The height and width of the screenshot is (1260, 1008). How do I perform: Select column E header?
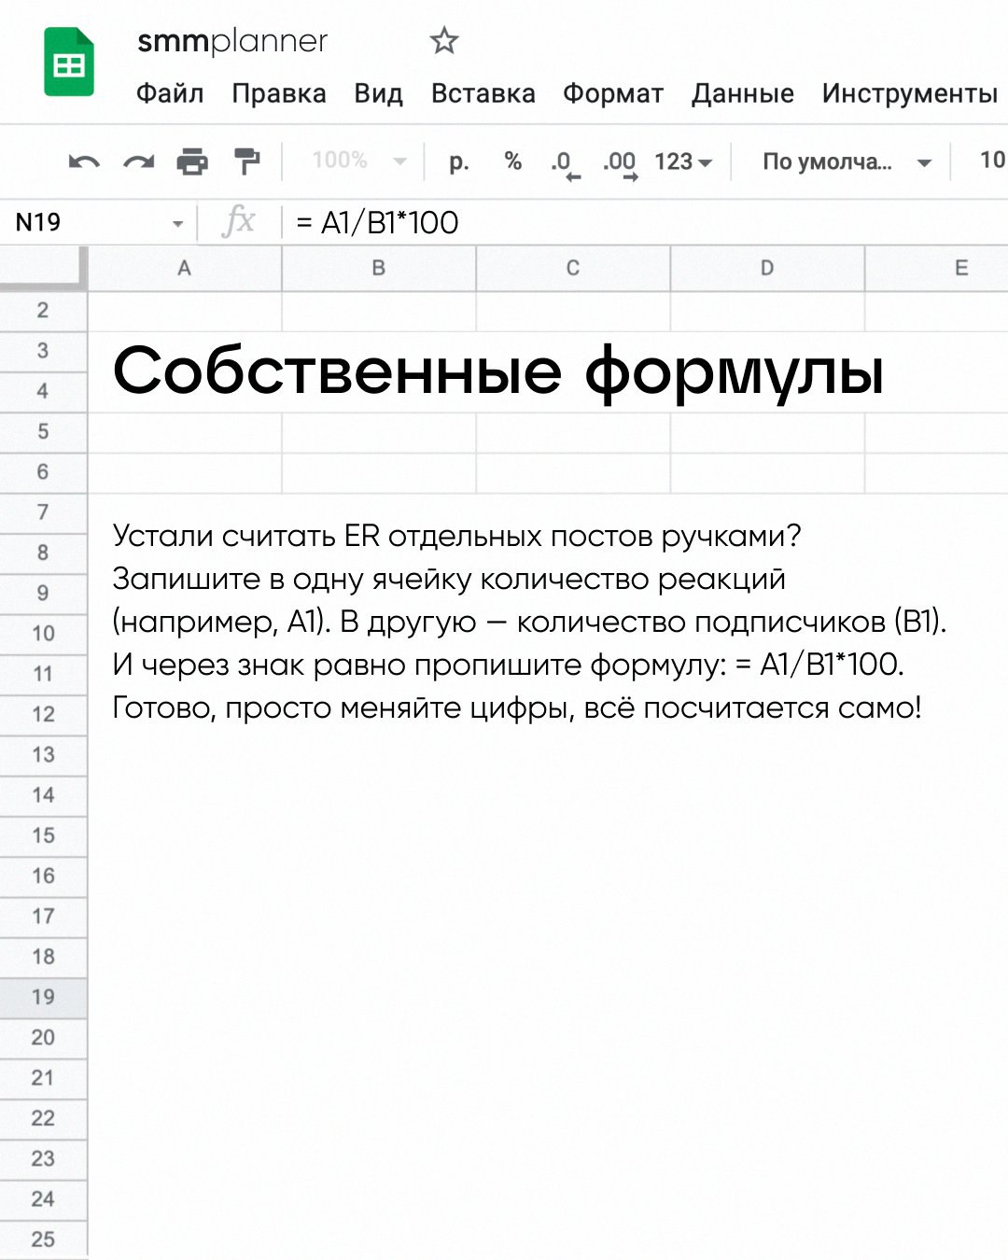937,269
